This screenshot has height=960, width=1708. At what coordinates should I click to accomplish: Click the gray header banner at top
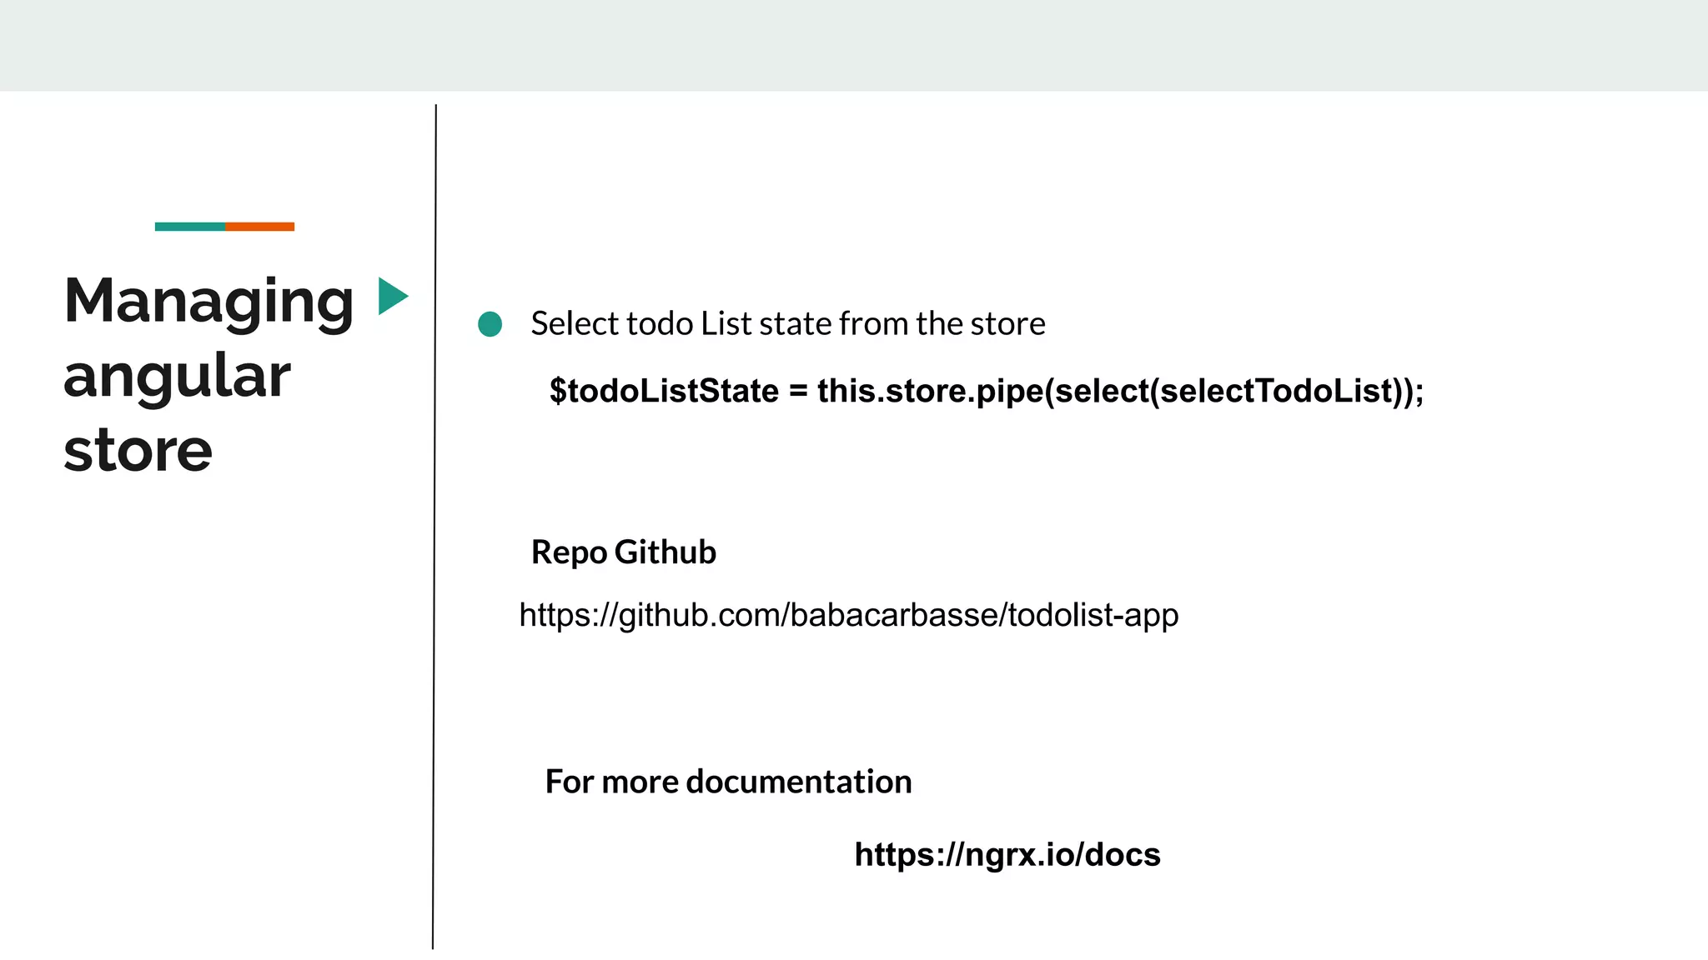click(854, 45)
